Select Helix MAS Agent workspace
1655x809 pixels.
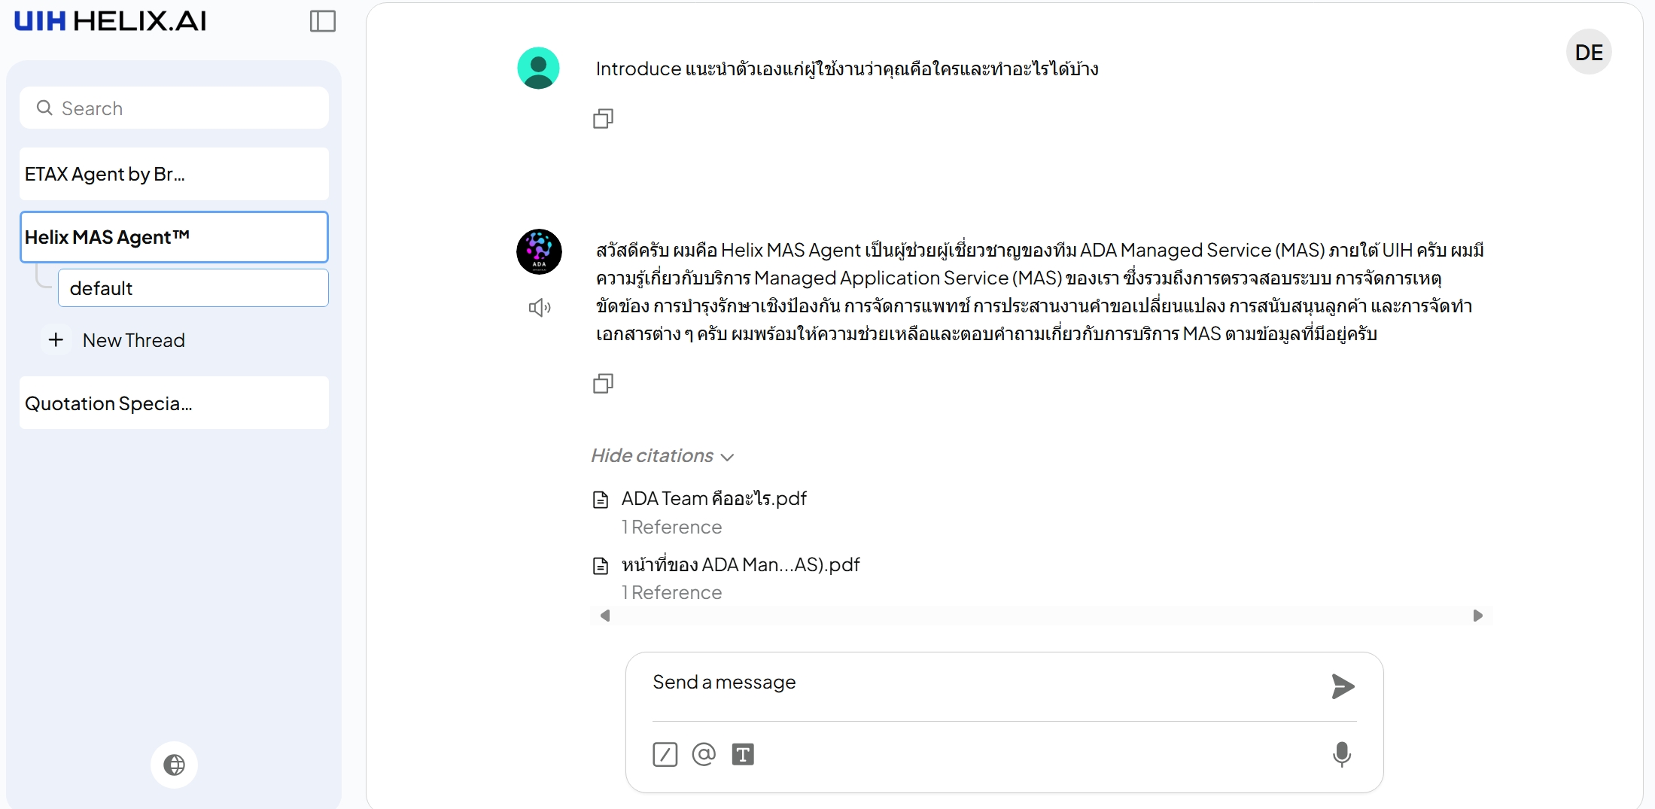click(x=175, y=237)
